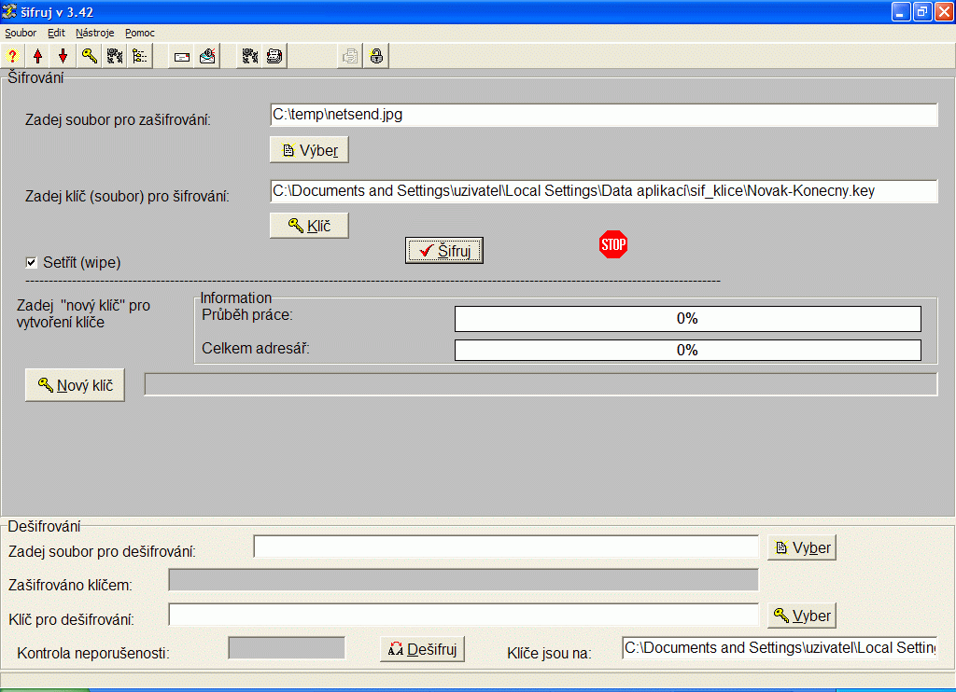Screen dimensions: 956x692
Task: Click the Klíč button to choose key
Action: pyautogui.click(x=309, y=226)
